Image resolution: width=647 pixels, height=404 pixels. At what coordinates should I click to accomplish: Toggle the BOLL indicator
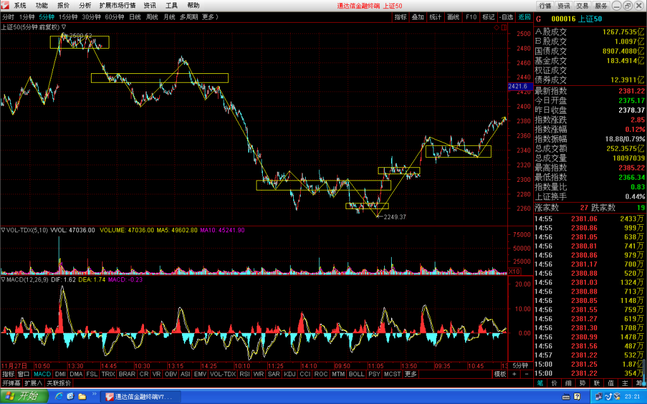(356, 374)
